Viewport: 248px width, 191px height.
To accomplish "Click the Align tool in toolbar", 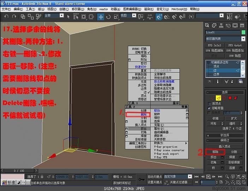I will pos(237,17).
